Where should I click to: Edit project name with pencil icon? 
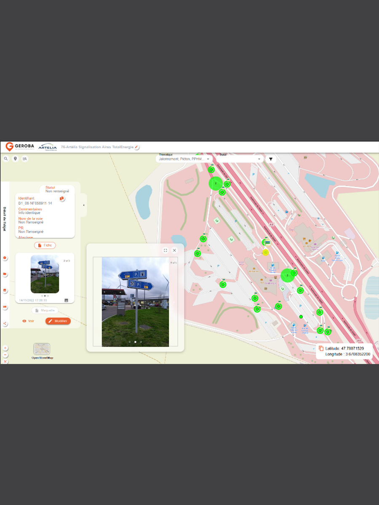point(137,147)
